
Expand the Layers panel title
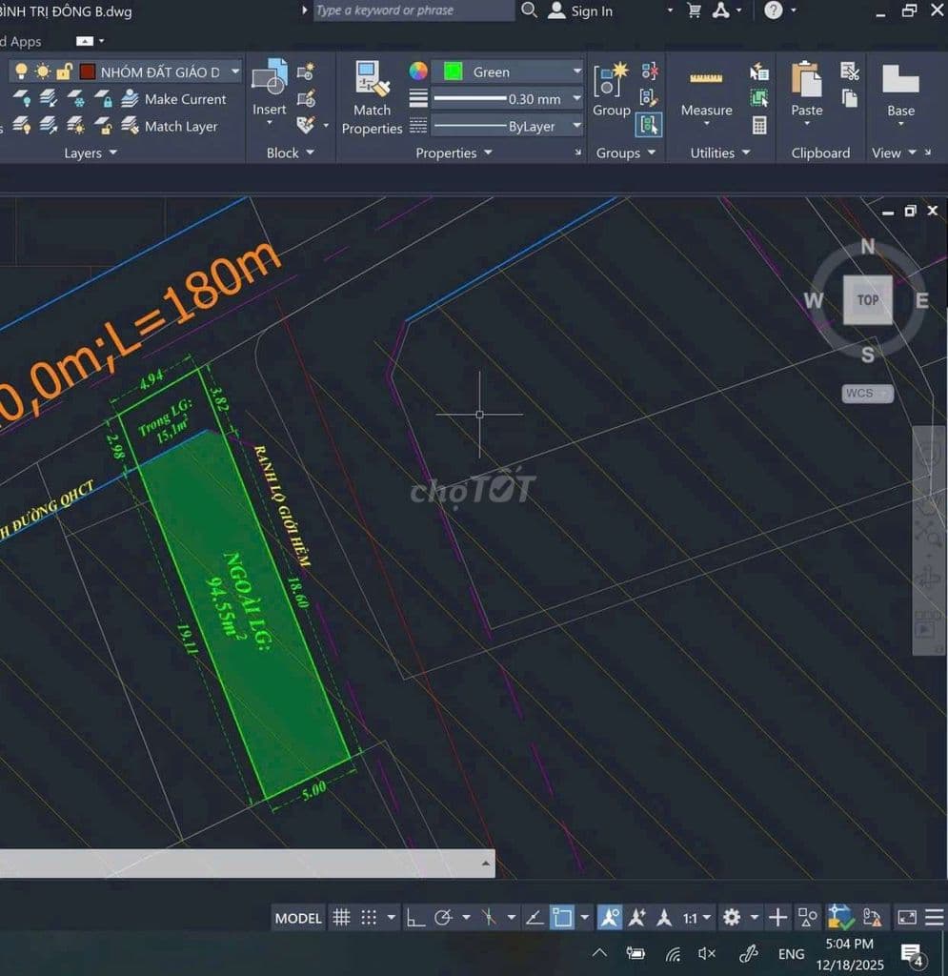[x=91, y=152]
